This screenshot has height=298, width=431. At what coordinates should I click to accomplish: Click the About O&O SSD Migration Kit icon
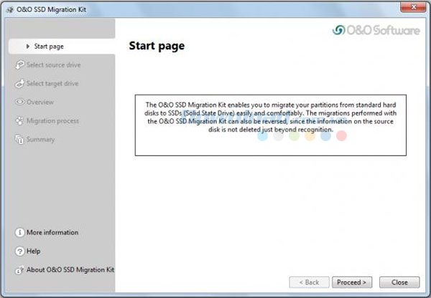[19, 270]
